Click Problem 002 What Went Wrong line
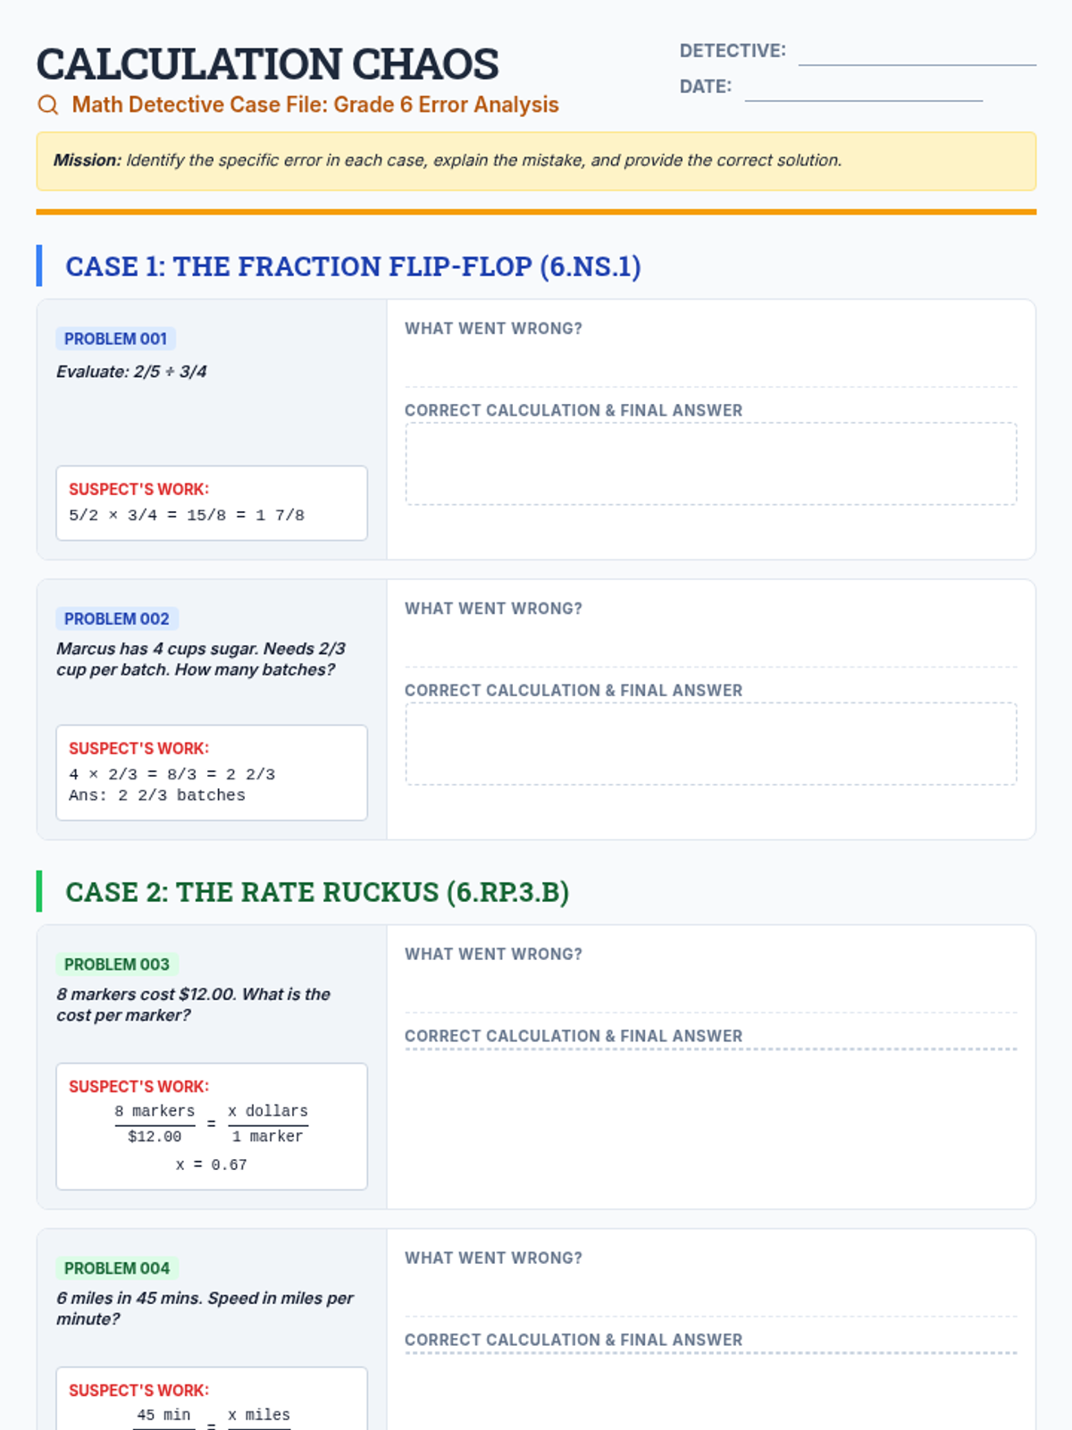The image size is (1072, 1430). coord(711,644)
